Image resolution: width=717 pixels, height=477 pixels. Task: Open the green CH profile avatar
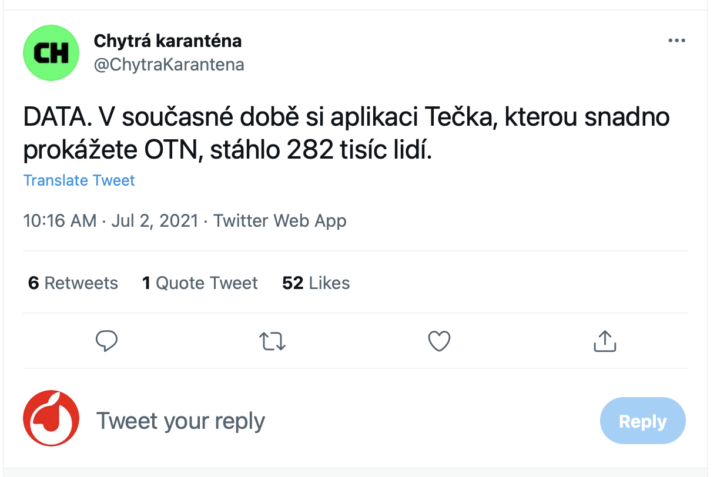(x=51, y=53)
